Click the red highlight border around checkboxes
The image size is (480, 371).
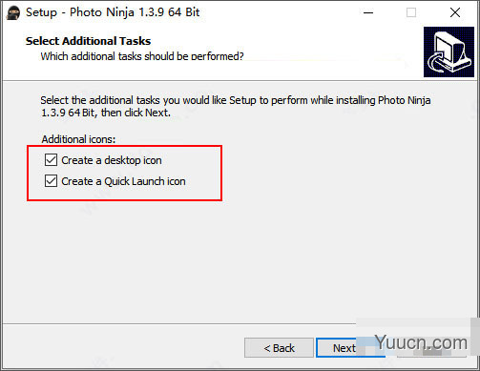point(124,147)
